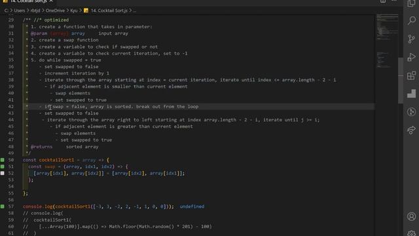The image size is (419, 236).
Task: Click 'do while swapped = true' comment
Action: 70,60
